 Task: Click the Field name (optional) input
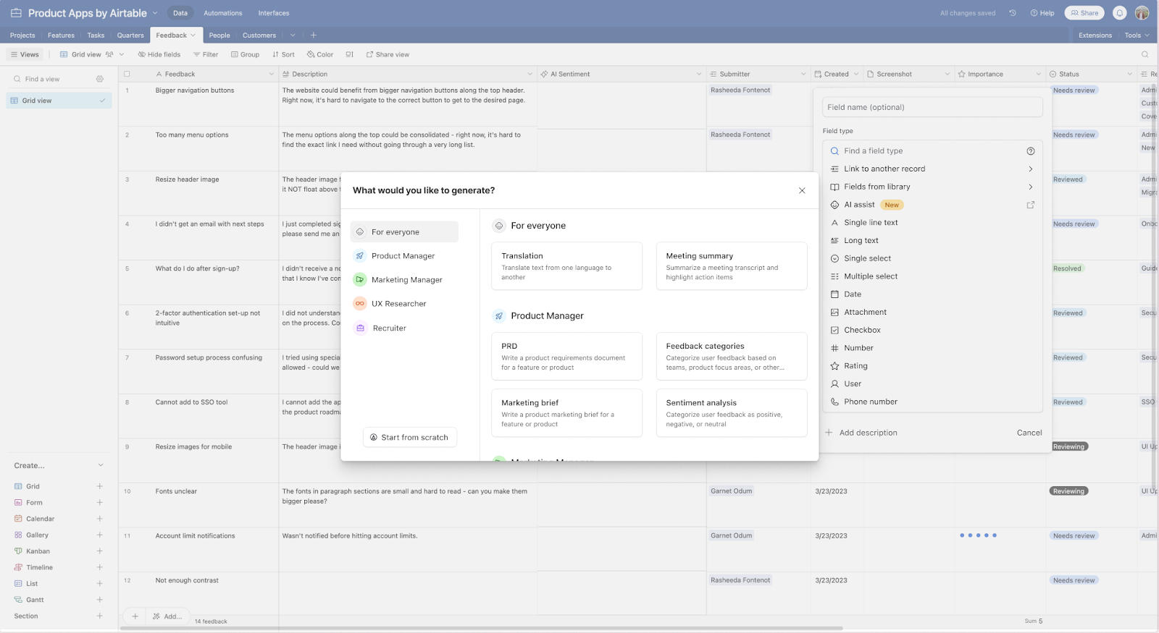coord(932,107)
